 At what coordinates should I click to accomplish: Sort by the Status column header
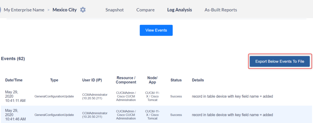[176, 80]
